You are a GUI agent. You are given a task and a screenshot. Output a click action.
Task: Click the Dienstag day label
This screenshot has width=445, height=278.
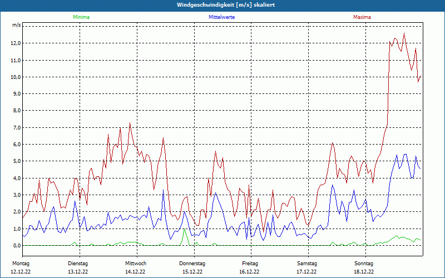pyautogui.click(x=78, y=264)
